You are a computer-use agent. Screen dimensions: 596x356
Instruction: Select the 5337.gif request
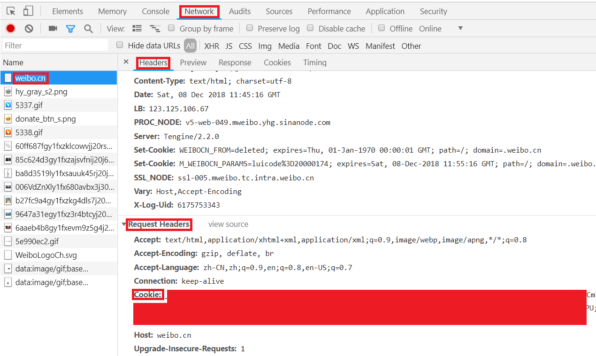[59, 105]
